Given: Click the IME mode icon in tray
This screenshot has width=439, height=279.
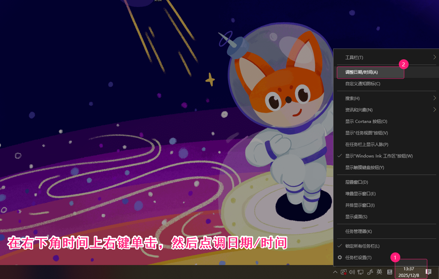Looking at the screenshot, I should click(x=390, y=272).
